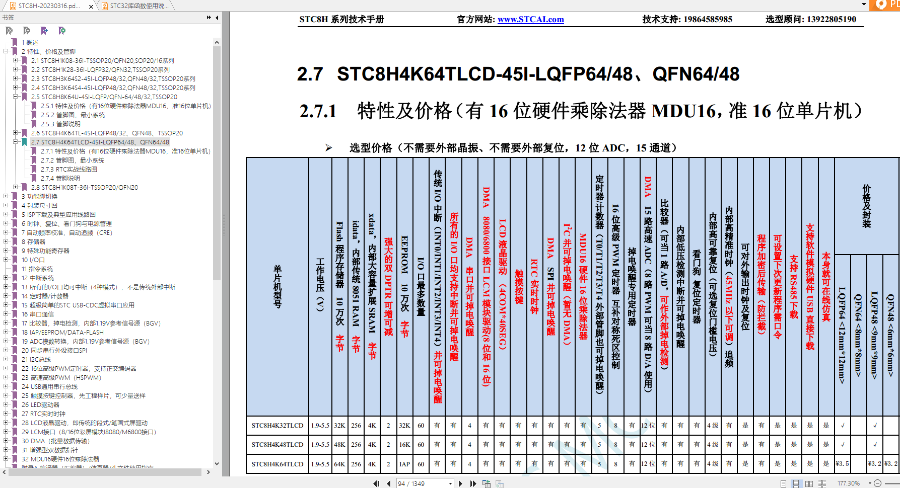The width and height of the screenshot is (900, 488).
Task: Go to the first page
Action: tap(376, 483)
